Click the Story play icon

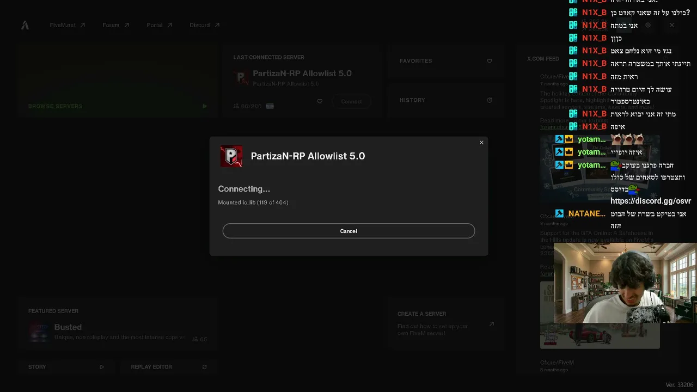(x=102, y=367)
